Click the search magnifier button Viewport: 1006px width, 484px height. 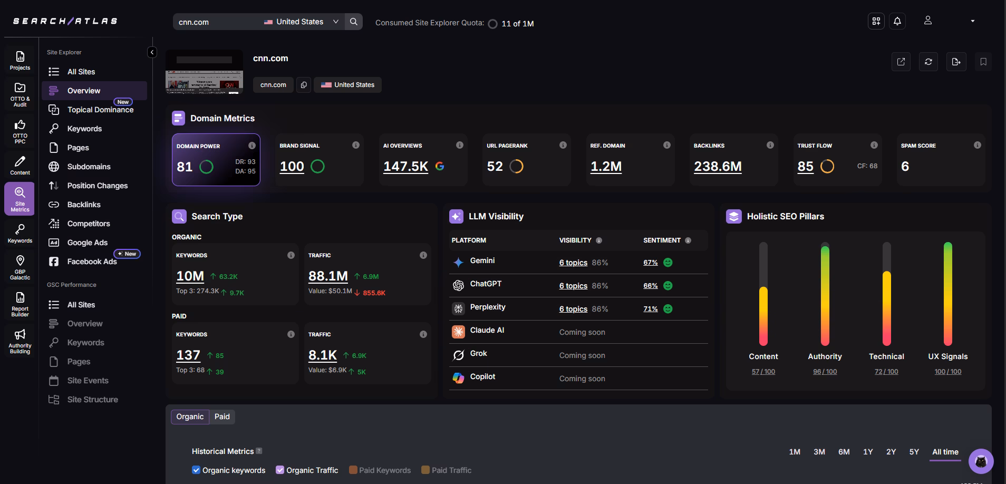click(353, 22)
